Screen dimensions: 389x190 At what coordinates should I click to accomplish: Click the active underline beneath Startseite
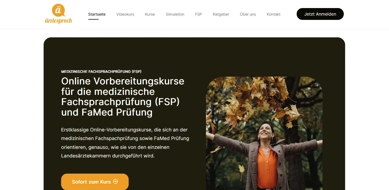[x=93, y=19]
